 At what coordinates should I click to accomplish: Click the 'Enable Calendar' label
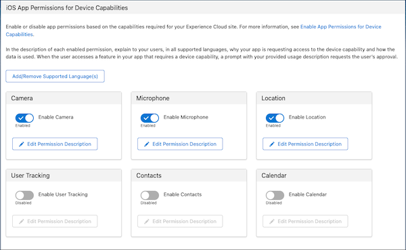tap(308, 194)
